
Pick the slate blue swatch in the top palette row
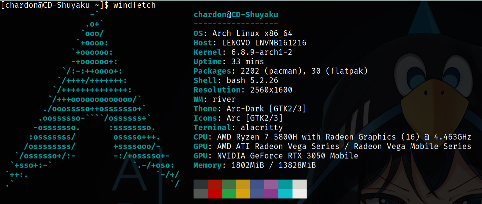[257, 184]
